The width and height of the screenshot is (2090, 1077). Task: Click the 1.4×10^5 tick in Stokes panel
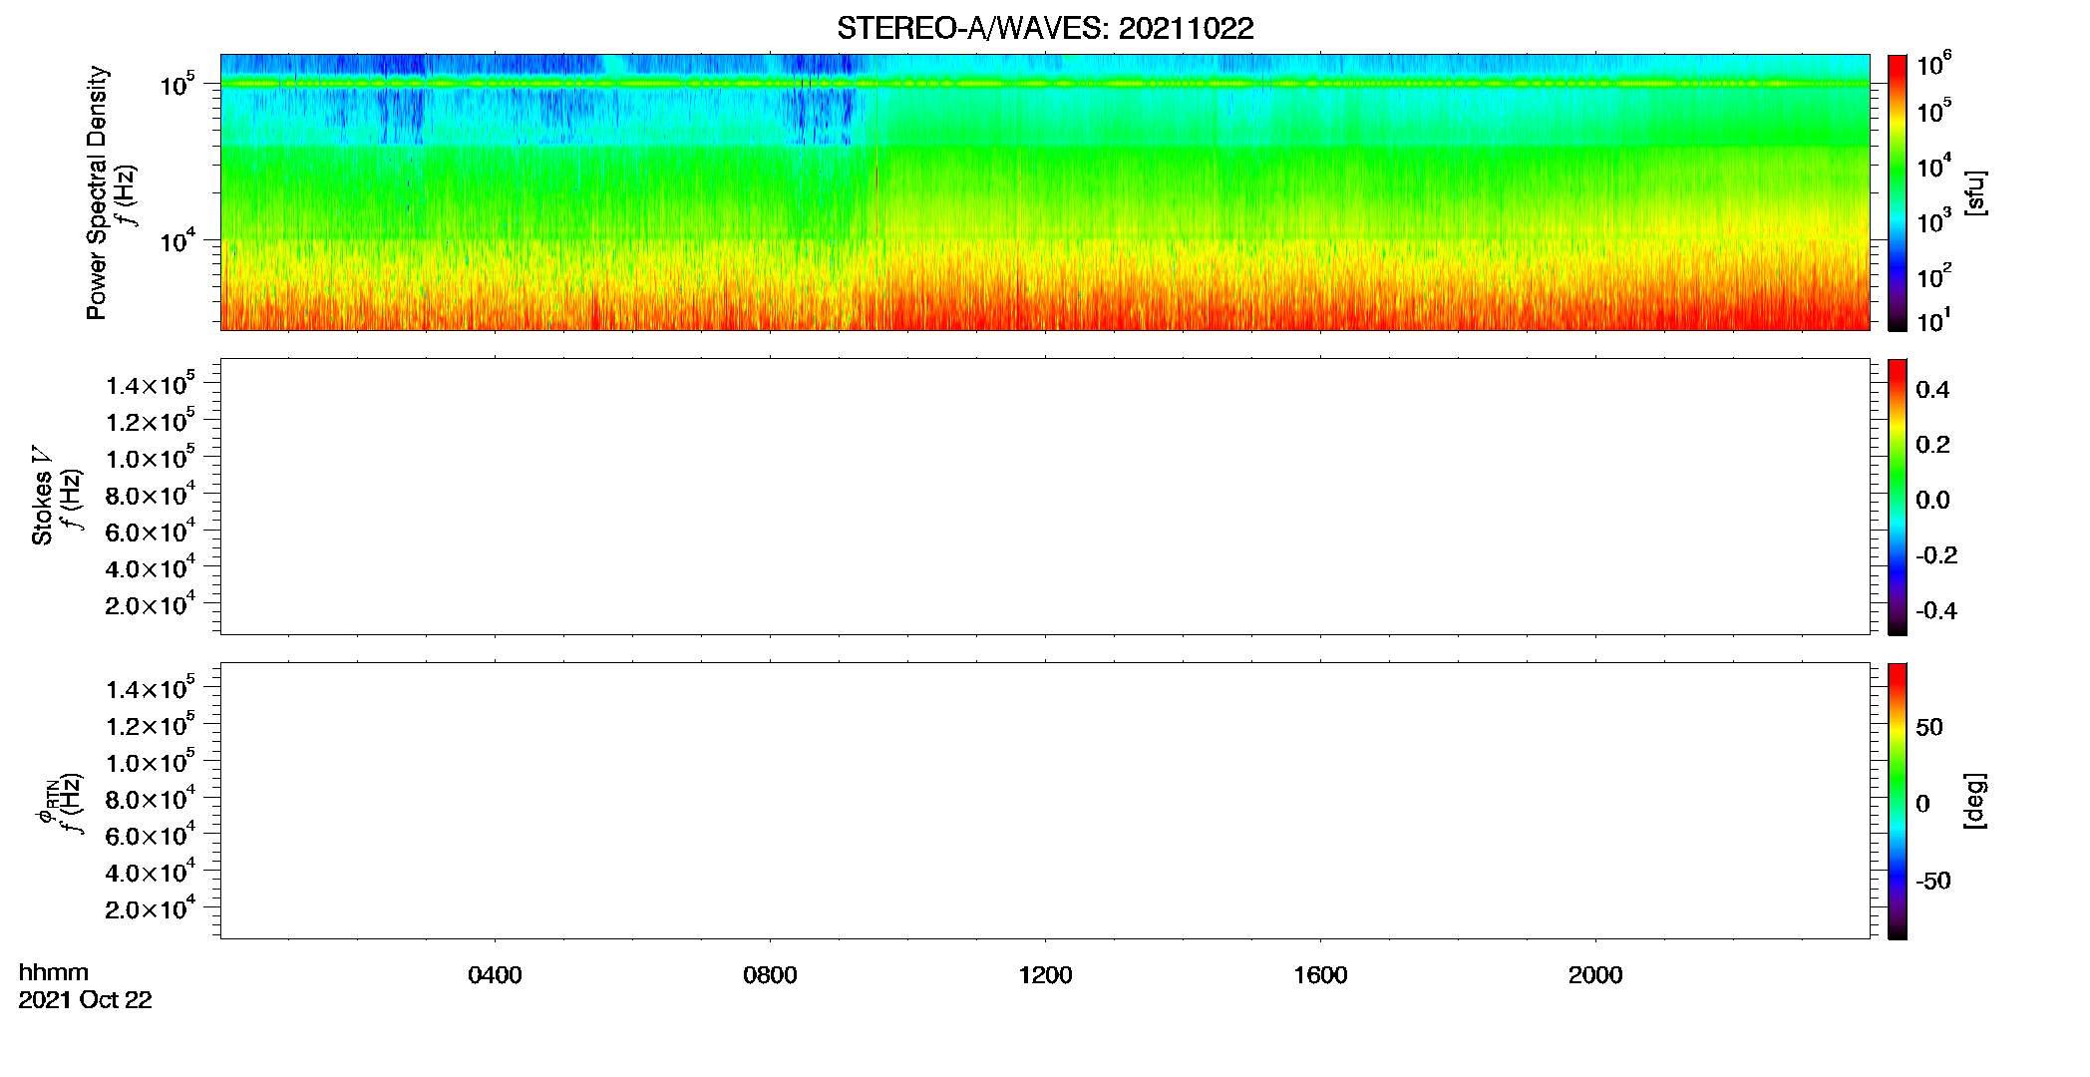[x=151, y=384]
